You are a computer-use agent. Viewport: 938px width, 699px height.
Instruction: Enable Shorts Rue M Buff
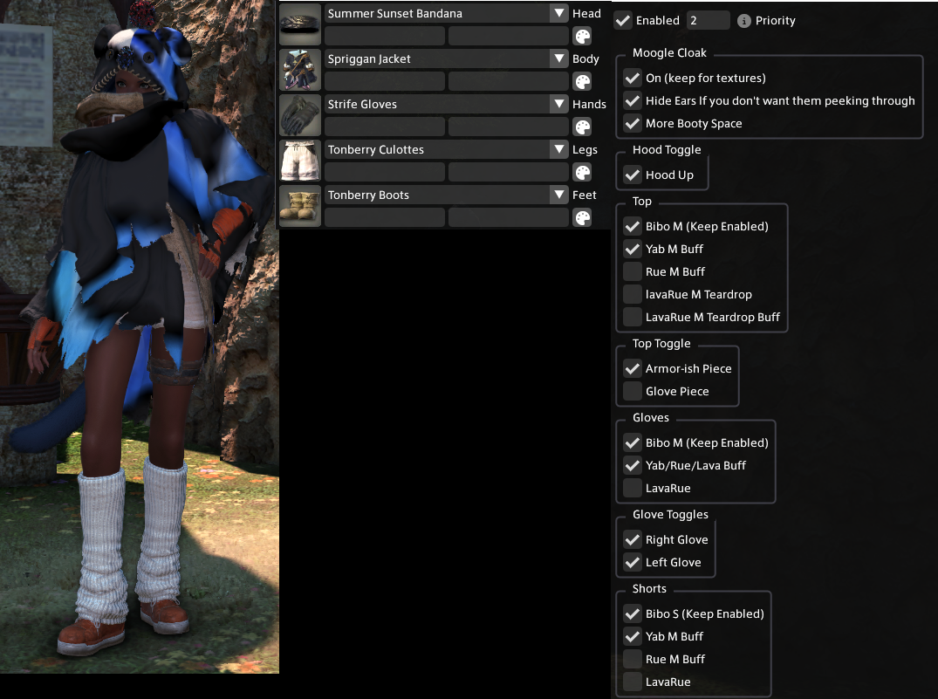[633, 660]
